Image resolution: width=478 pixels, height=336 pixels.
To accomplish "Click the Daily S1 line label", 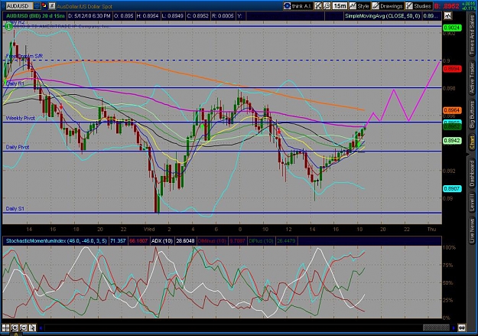I will (x=15, y=209).
